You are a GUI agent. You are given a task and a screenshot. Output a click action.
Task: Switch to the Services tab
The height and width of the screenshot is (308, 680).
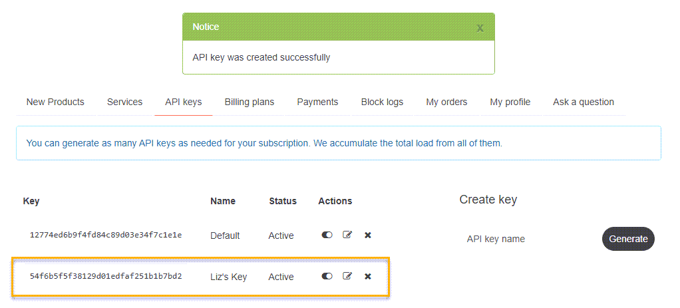[124, 102]
